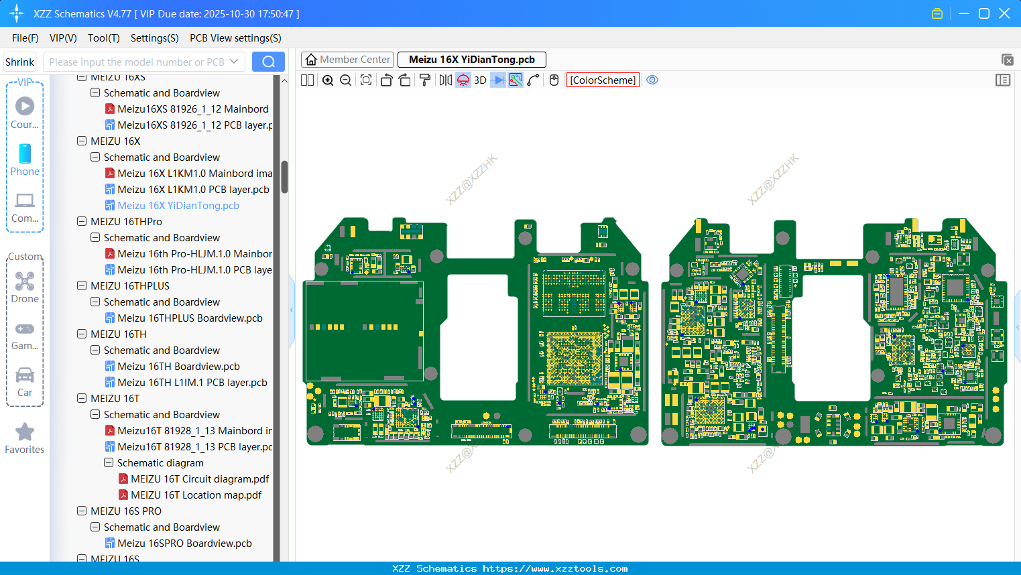1021x575 pixels.
Task: Open the PCB View settings menu
Action: pyautogui.click(x=235, y=38)
